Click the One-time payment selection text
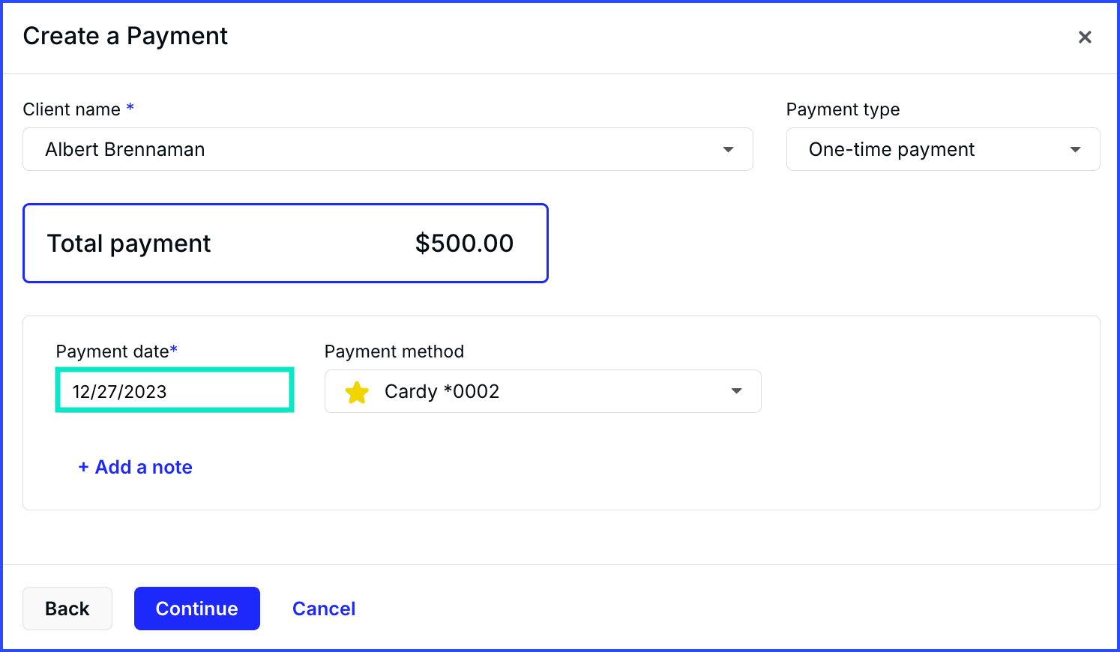 [891, 149]
